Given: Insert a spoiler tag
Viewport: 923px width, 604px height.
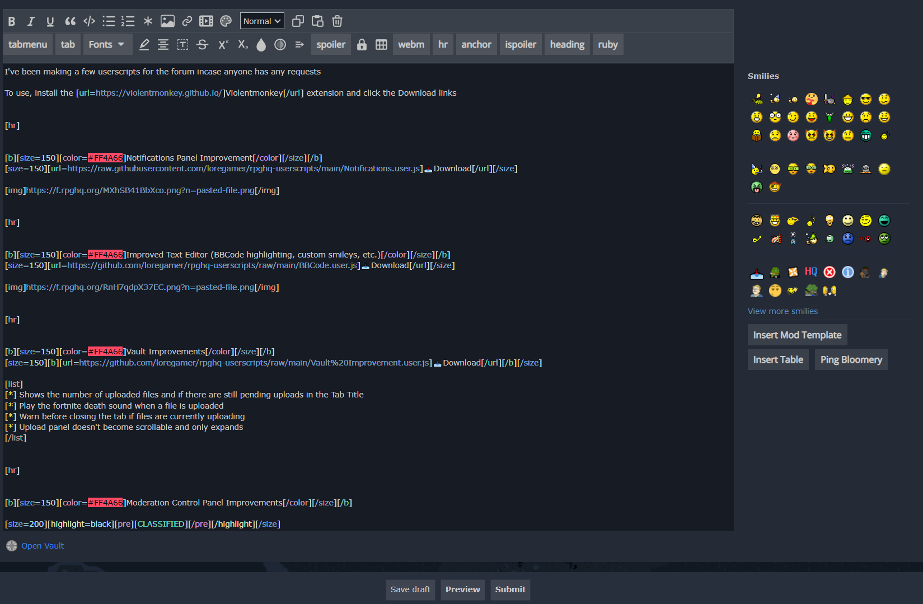Looking at the screenshot, I should pyautogui.click(x=331, y=44).
